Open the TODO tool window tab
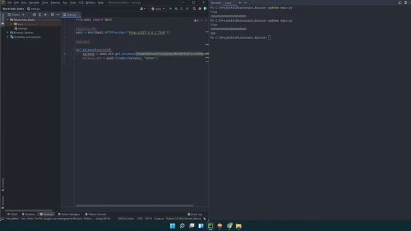411x231 pixels. pos(12,214)
